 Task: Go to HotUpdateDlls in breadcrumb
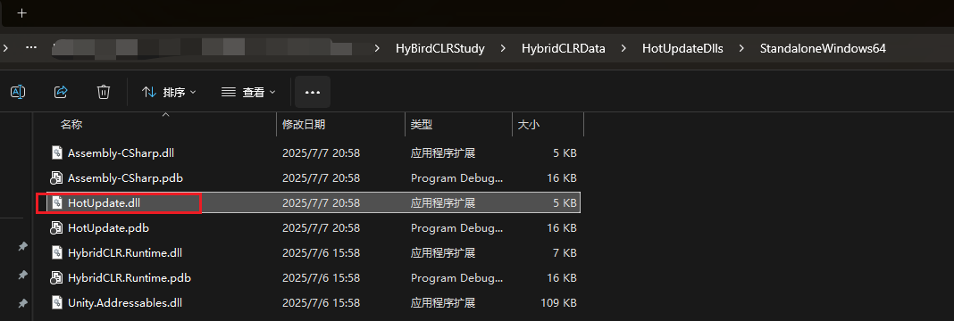682,49
